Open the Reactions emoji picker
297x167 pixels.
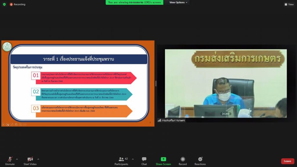click(200, 161)
